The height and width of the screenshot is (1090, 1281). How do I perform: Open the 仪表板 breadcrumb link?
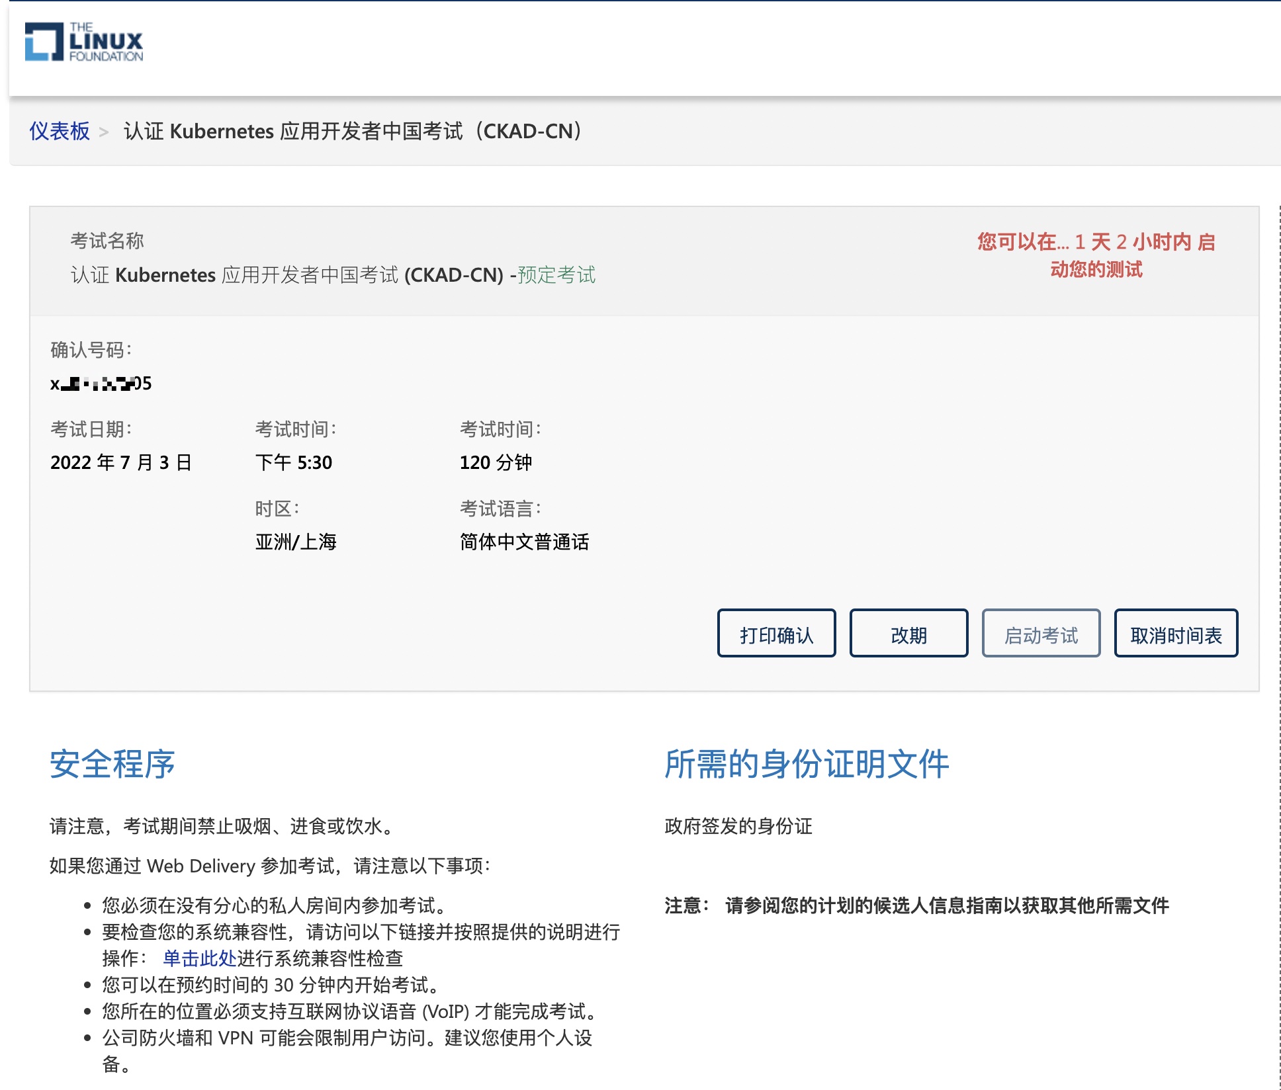click(60, 131)
